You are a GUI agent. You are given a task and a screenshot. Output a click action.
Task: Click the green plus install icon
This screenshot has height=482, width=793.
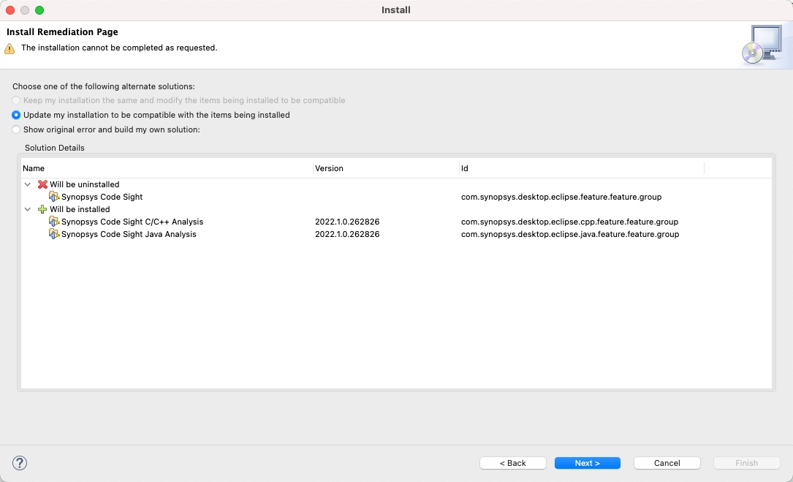tap(42, 209)
